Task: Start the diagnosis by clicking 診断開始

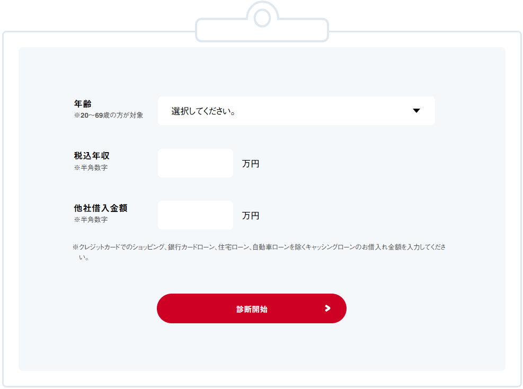Action: [x=251, y=308]
